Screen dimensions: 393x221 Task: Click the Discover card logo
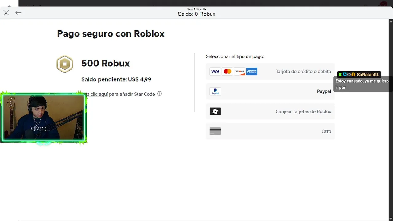(239, 72)
